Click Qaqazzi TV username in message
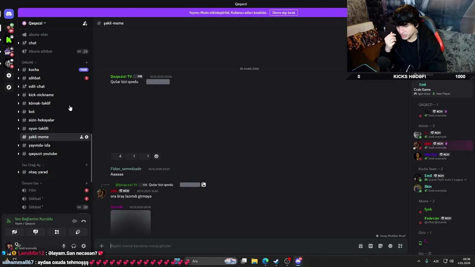 point(121,76)
